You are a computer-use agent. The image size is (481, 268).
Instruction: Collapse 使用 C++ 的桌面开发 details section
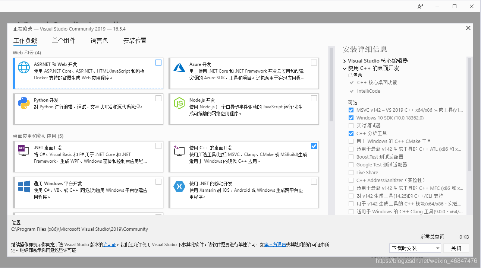(345, 68)
